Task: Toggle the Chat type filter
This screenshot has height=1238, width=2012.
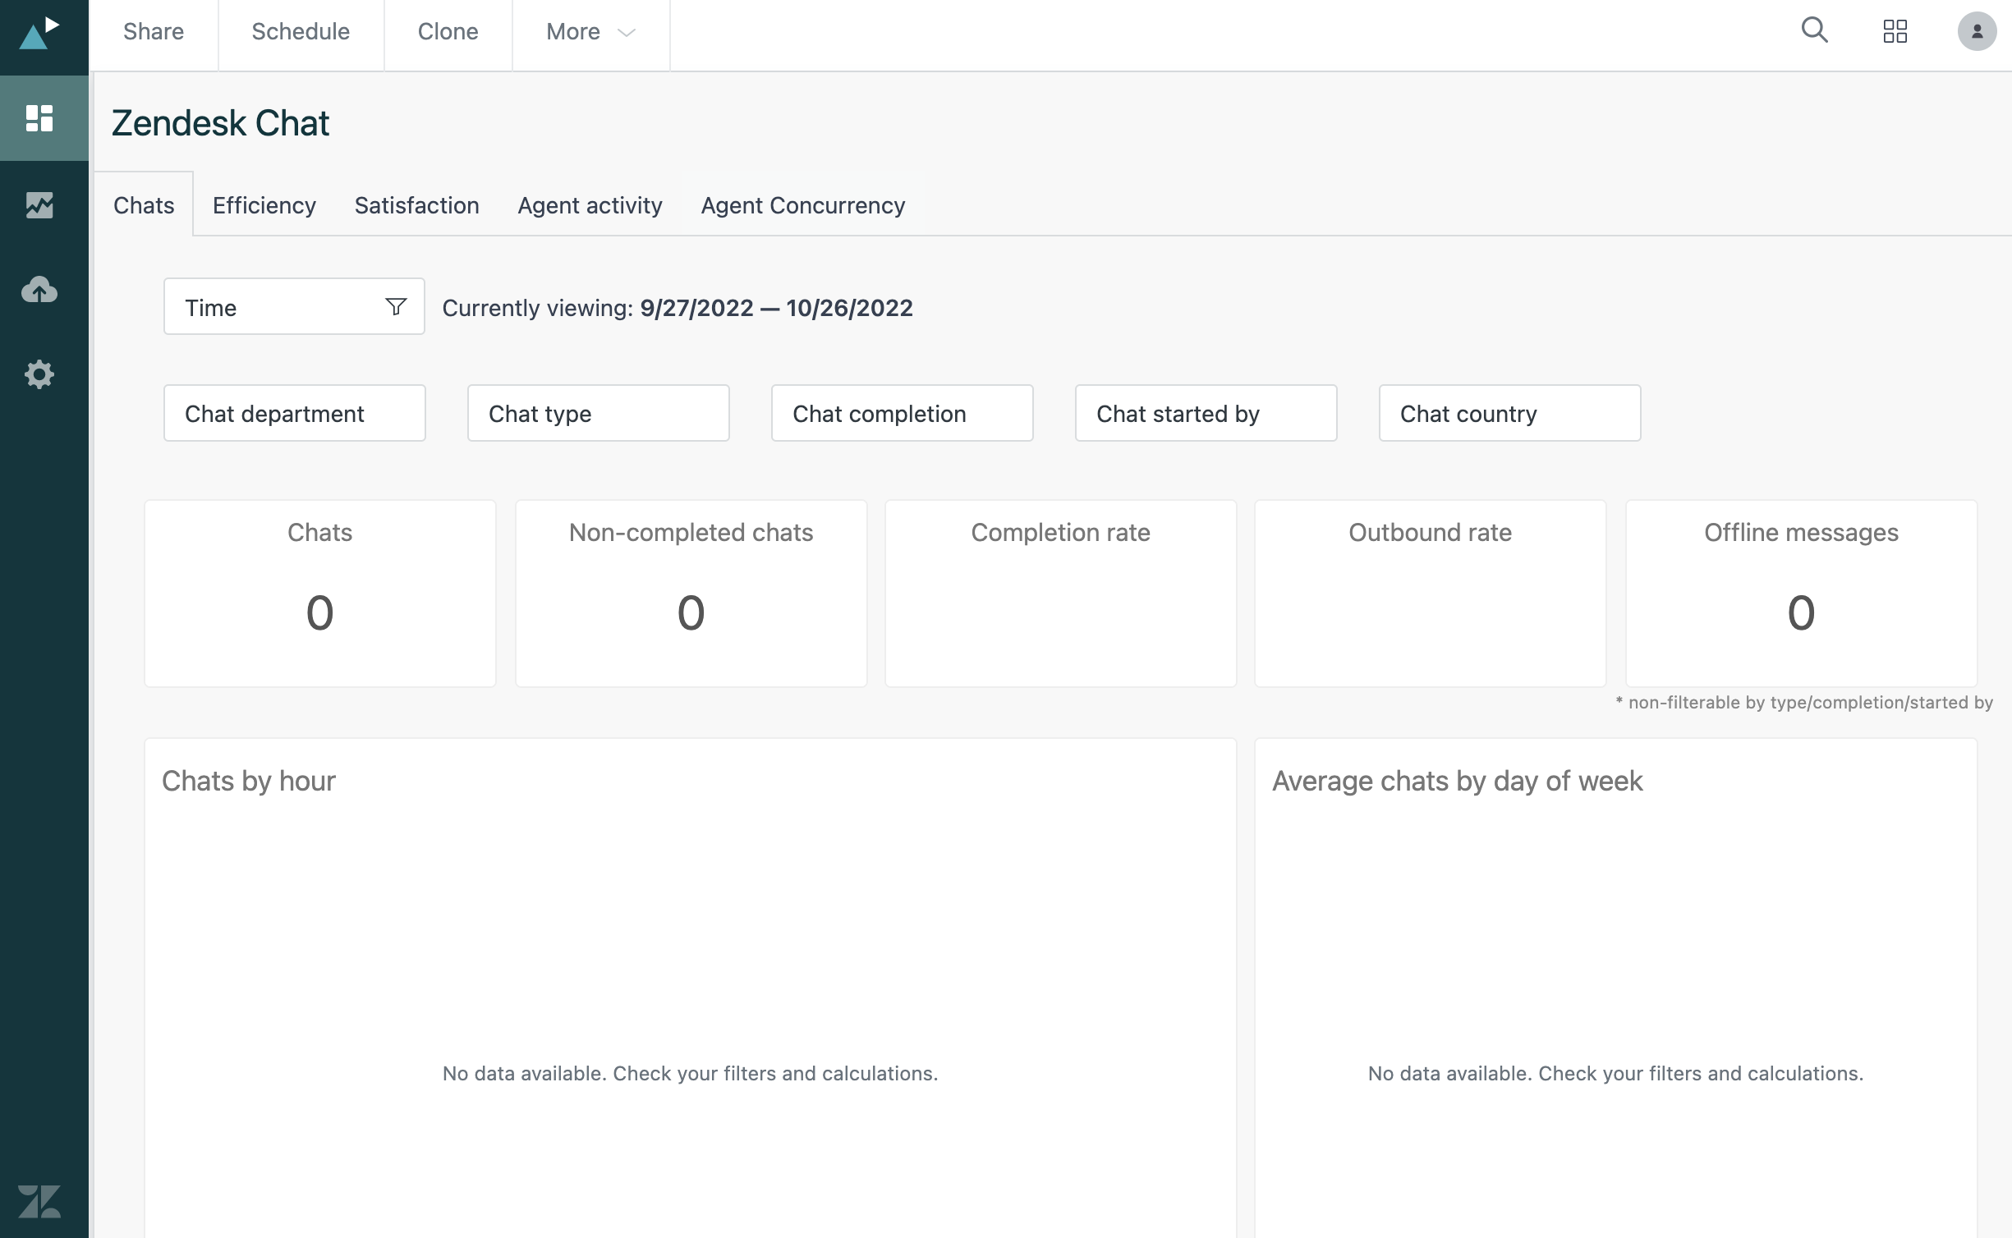Action: (x=598, y=412)
